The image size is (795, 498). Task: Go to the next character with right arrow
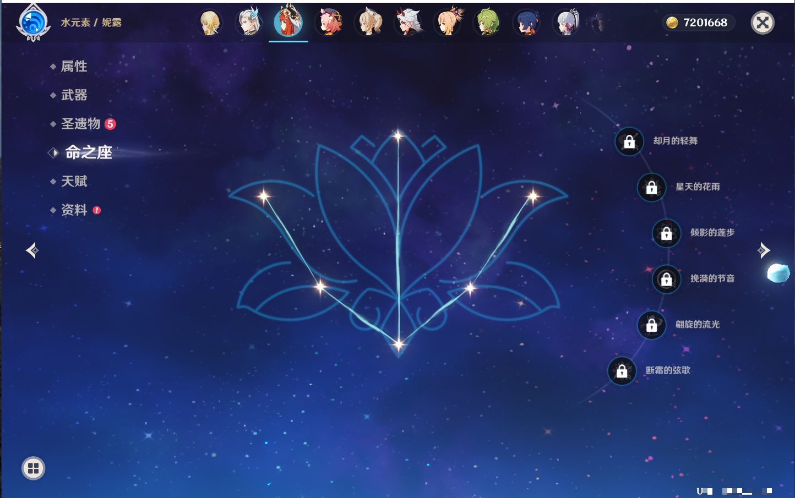pos(764,250)
